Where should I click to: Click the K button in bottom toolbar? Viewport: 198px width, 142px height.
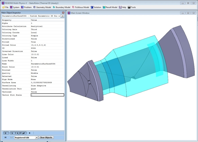pyautogui.click(x=30, y=133)
